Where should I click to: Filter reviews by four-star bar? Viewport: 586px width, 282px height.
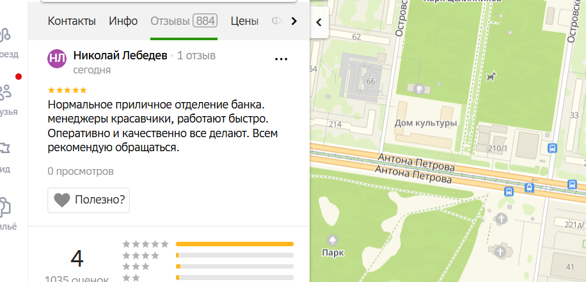235,255
